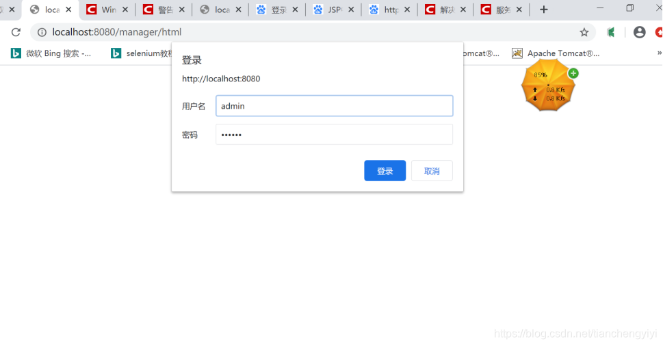Open the user profile avatar icon

click(x=639, y=32)
